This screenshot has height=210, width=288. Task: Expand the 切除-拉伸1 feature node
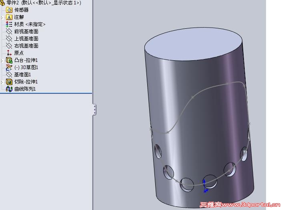[x=2, y=82]
